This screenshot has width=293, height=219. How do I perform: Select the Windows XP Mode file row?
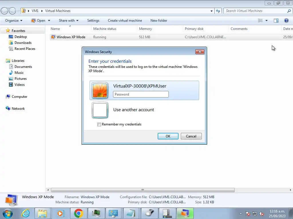171,37
